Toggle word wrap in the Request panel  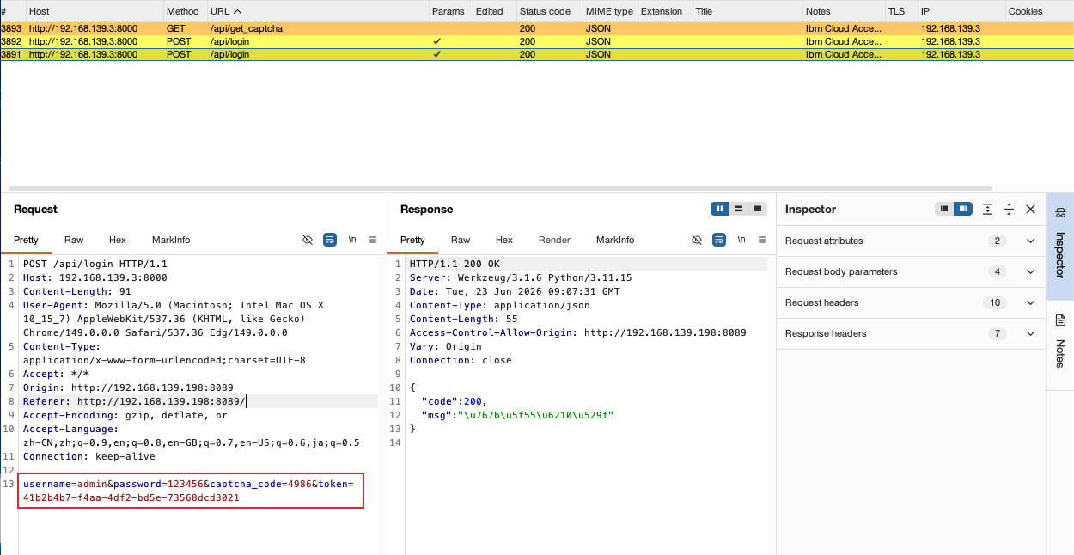330,240
